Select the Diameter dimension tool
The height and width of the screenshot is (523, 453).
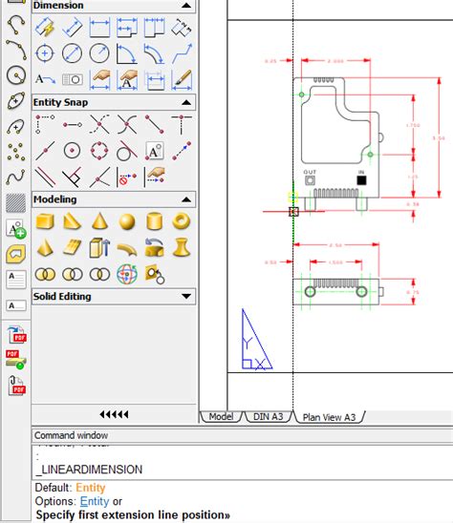73,53
